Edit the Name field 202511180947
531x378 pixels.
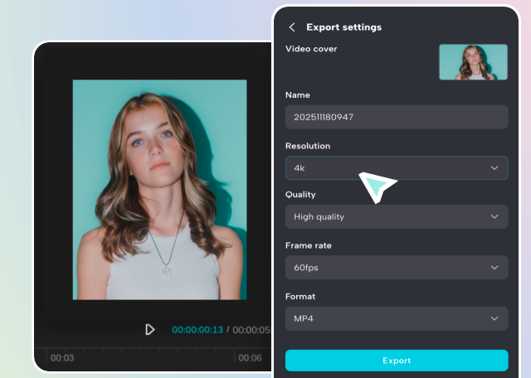(397, 117)
